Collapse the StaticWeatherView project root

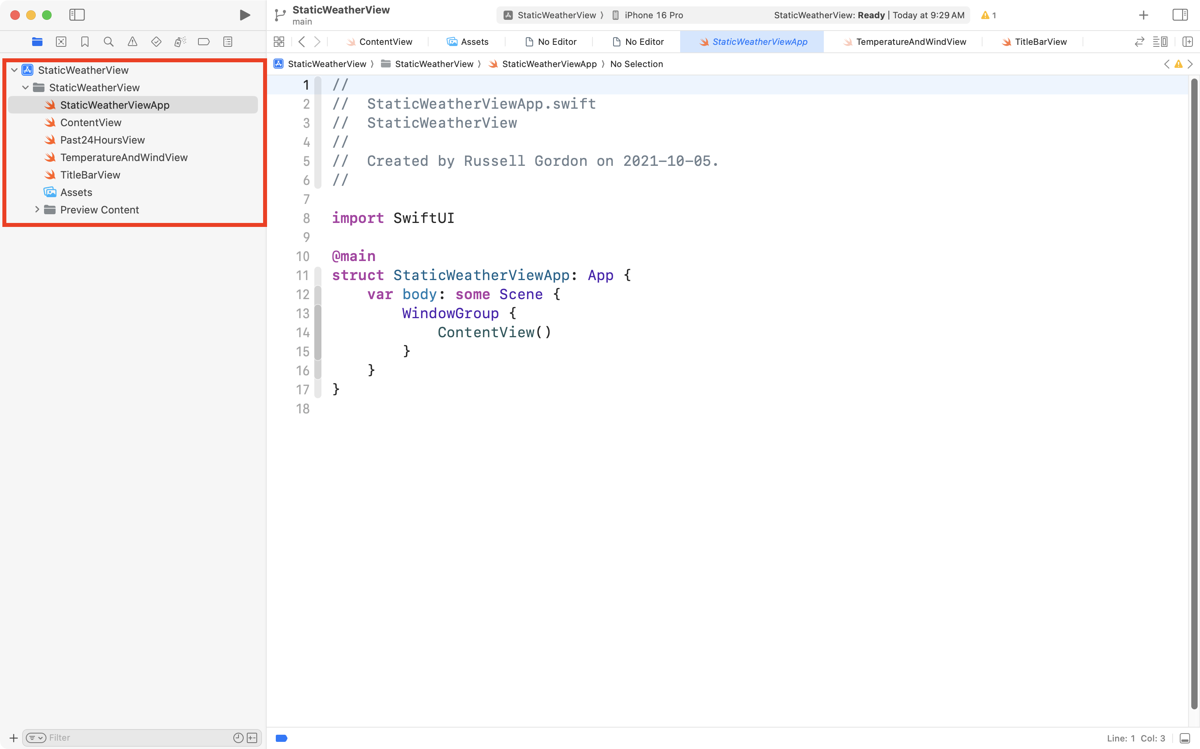click(x=14, y=70)
